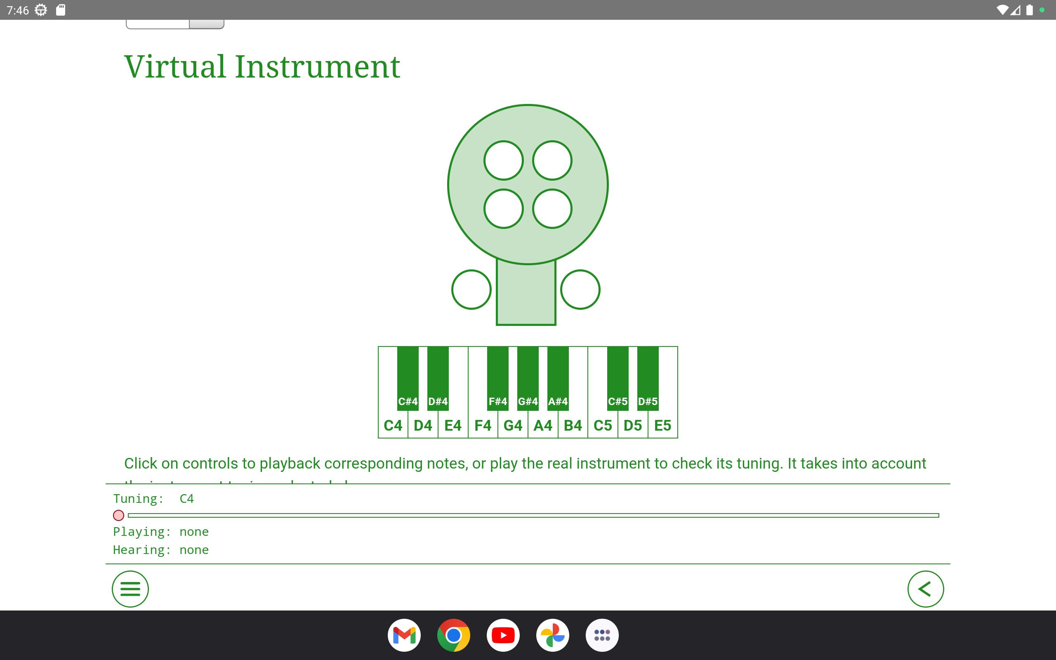
Task: Click the Virtual Instrument heading
Action: [x=262, y=67]
